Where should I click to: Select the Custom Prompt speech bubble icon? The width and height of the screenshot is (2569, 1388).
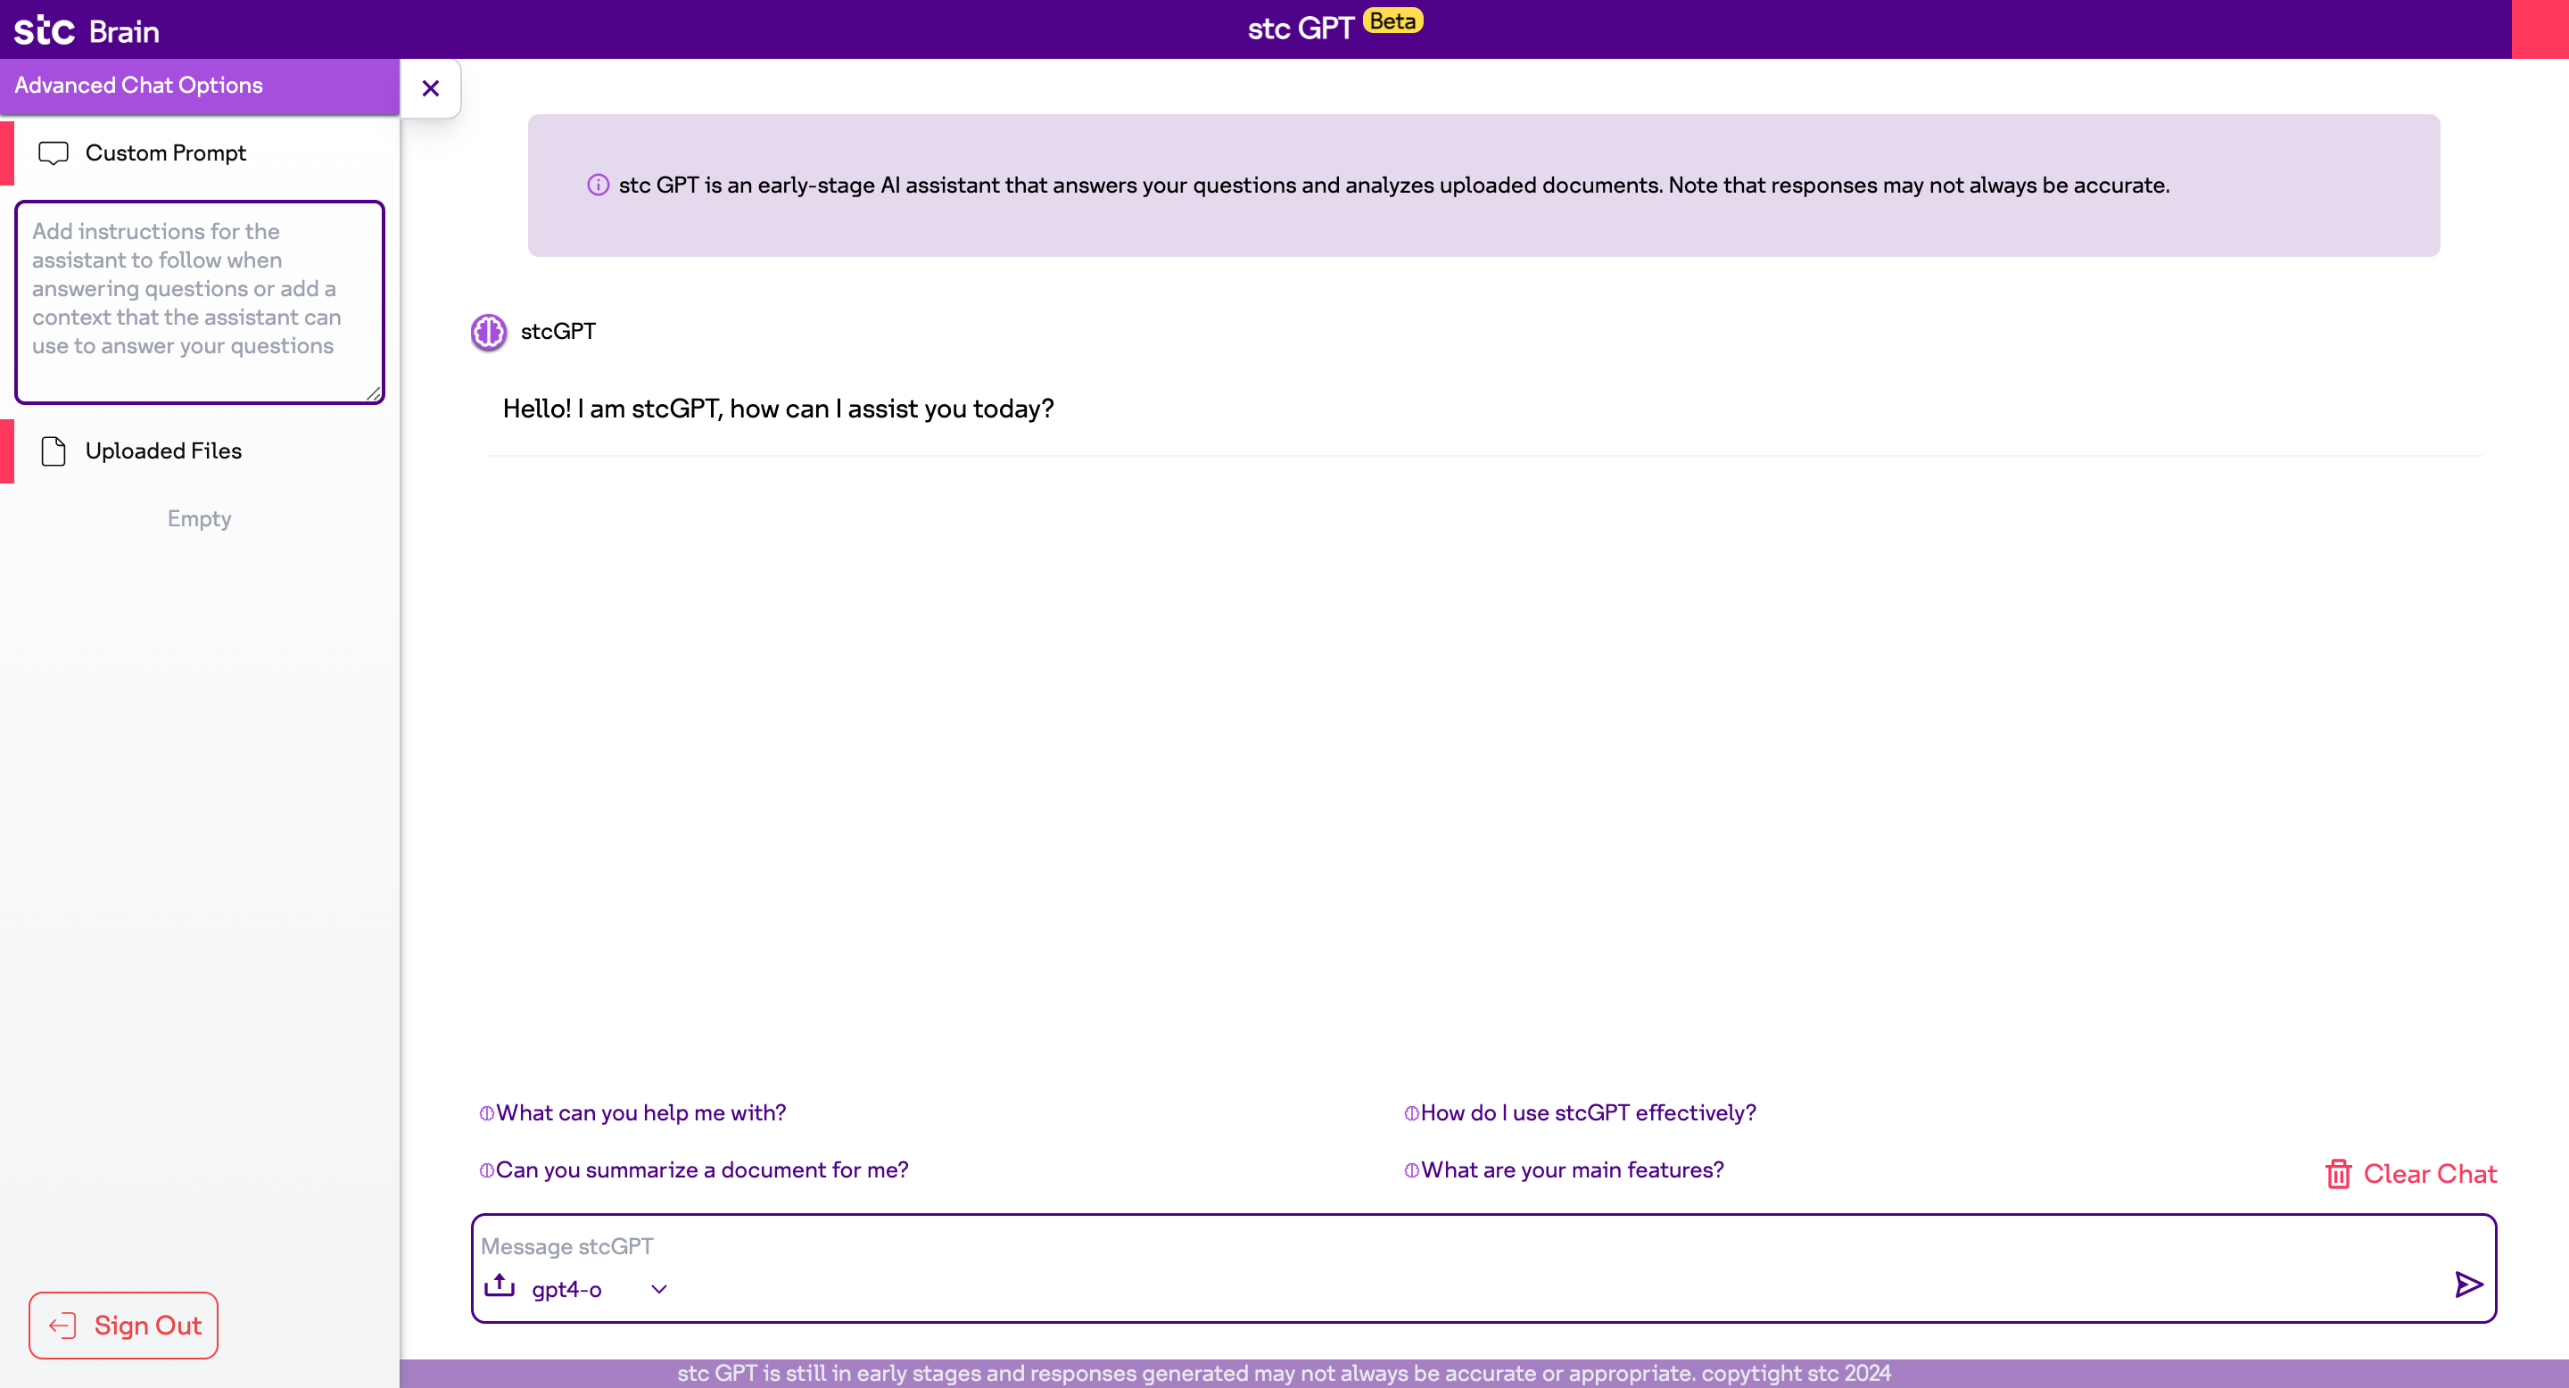pyautogui.click(x=54, y=153)
